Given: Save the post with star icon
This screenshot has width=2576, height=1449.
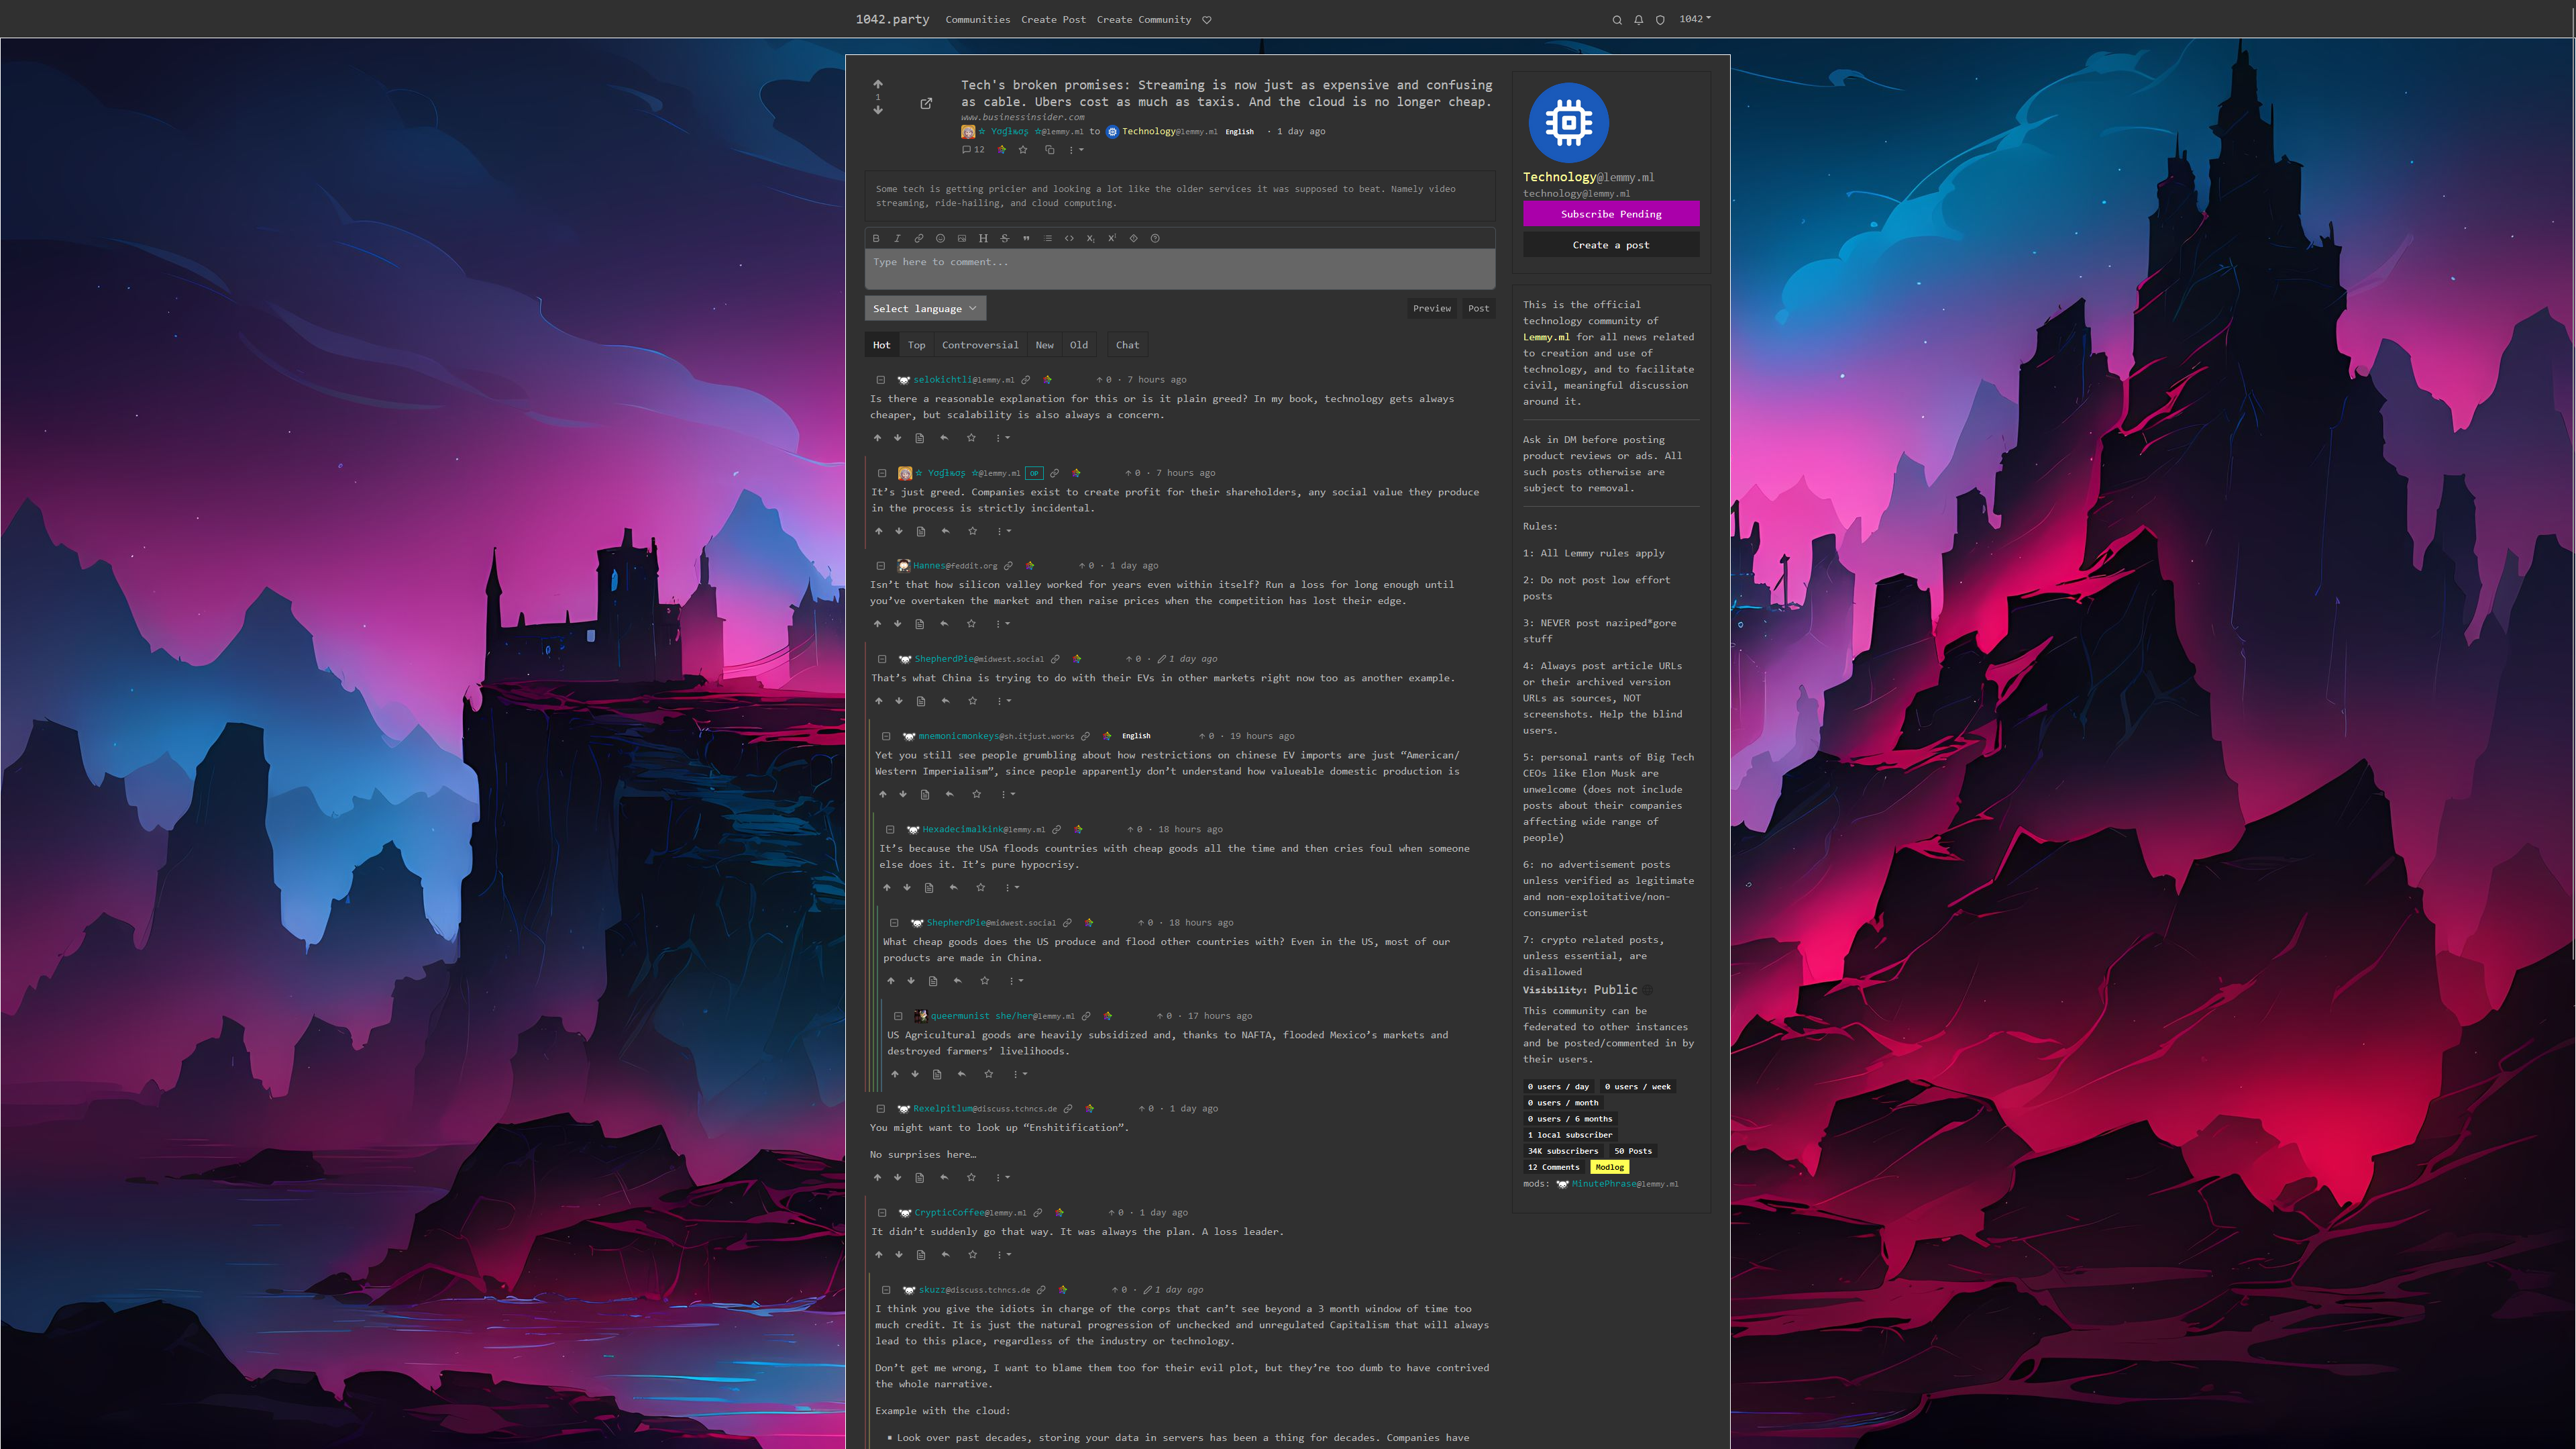Looking at the screenshot, I should coord(1023,150).
